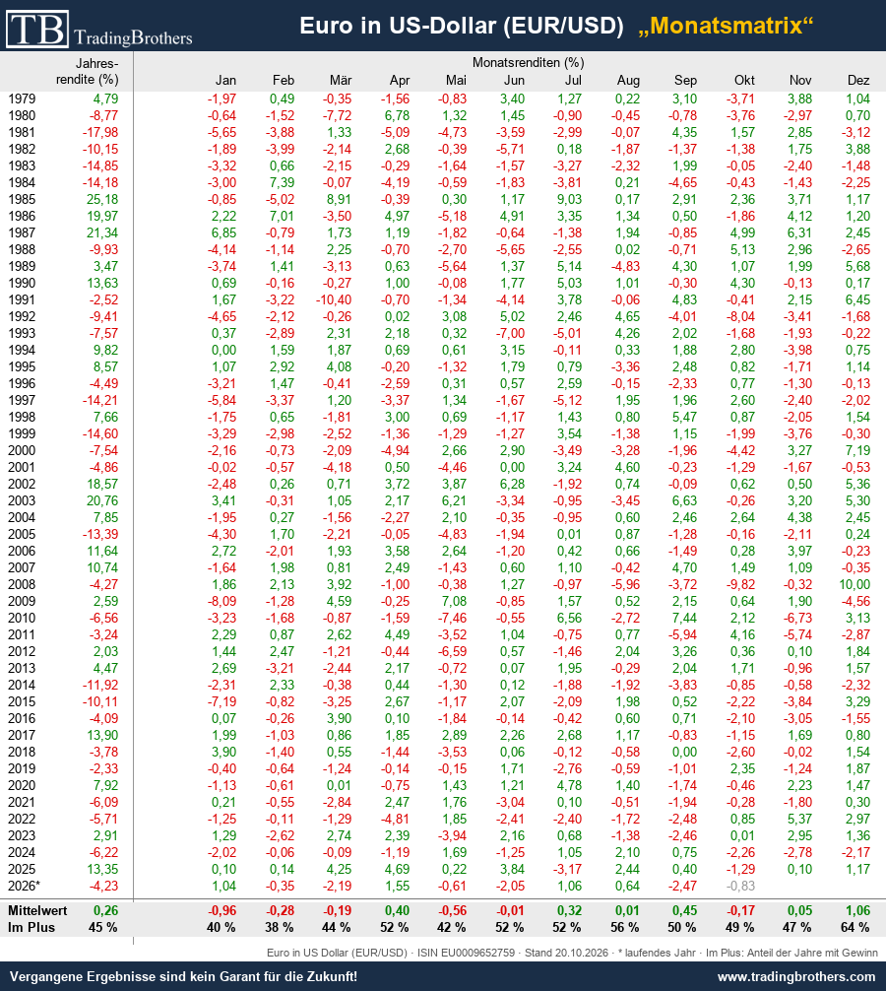Click the TradingBrothers TB logo
The width and height of the screenshot is (886, 991).
pos(99,30)
